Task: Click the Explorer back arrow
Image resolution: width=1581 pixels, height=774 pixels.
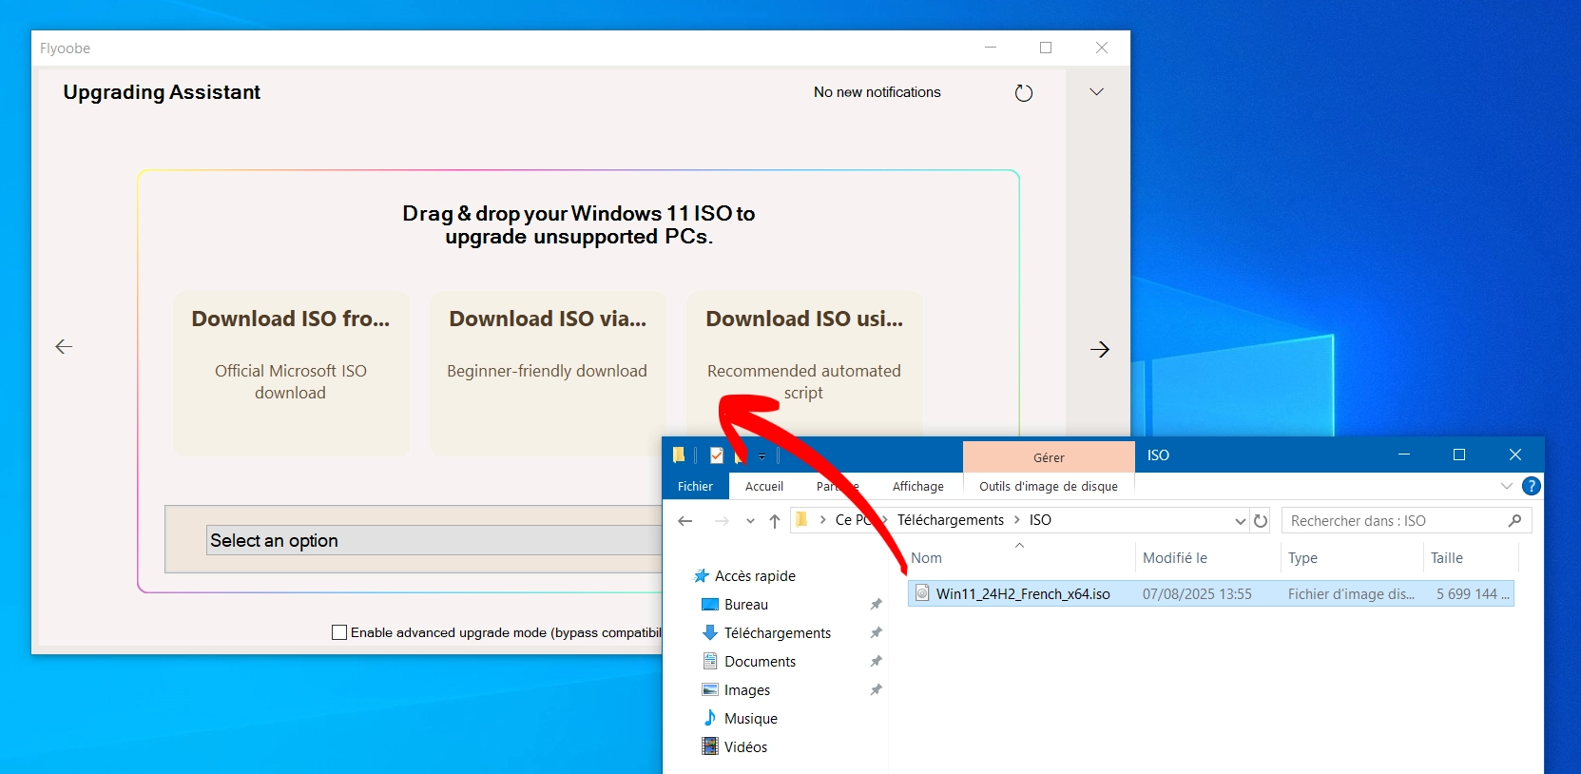Action: tap(685, 521)
